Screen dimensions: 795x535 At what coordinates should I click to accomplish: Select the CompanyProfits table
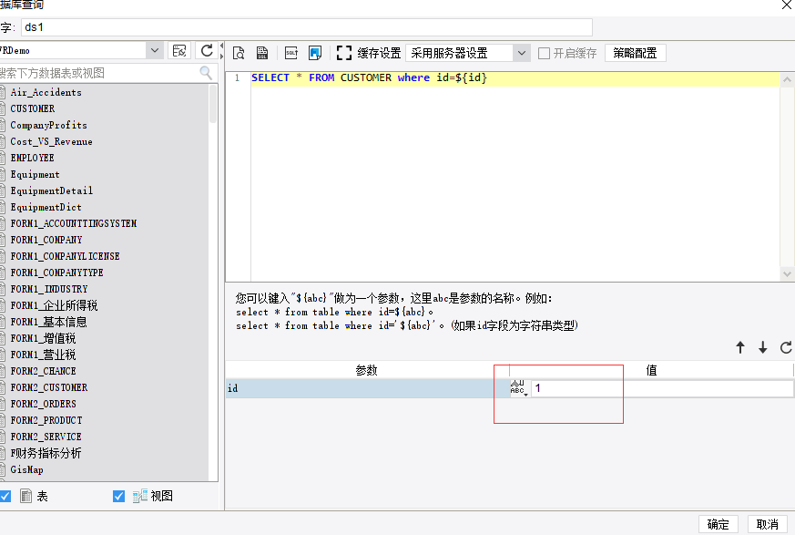coord(48,125)
